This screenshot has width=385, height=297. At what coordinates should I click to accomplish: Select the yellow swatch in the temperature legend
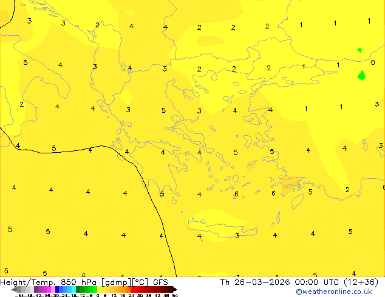pos(99,289)
